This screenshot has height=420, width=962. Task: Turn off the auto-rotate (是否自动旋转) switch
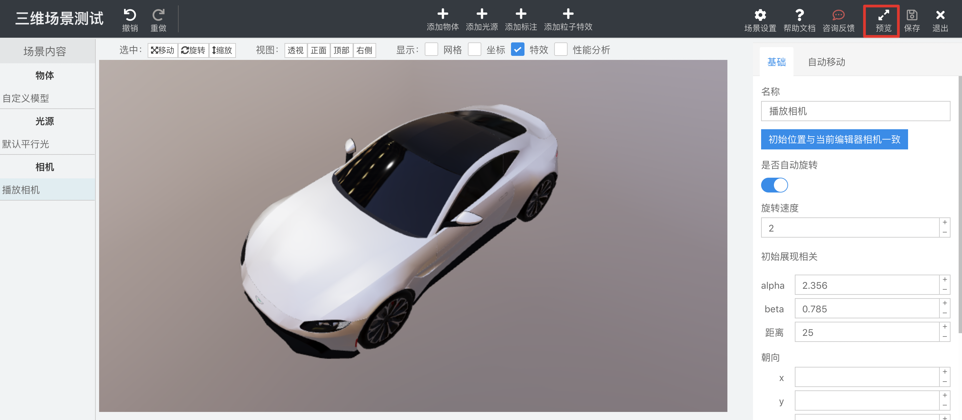click(x=774, y=185)
